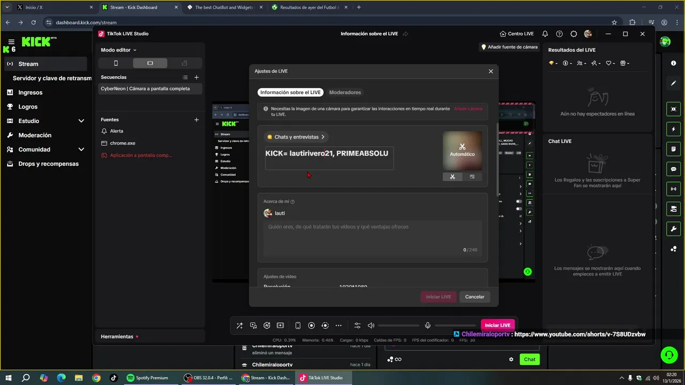Open the audio mixer settings sliders icon
The image size is (685, 385).
pos(357,325)
